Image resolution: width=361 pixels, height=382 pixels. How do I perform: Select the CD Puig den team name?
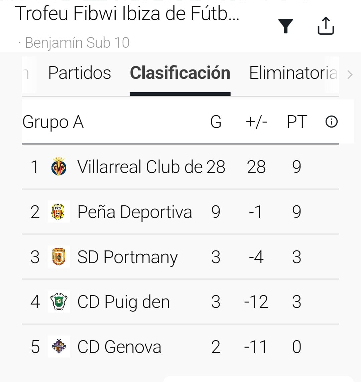(x=123, y=302)
